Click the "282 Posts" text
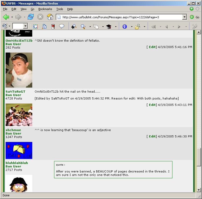The image size is (202, 199). (x=13, y=47)
